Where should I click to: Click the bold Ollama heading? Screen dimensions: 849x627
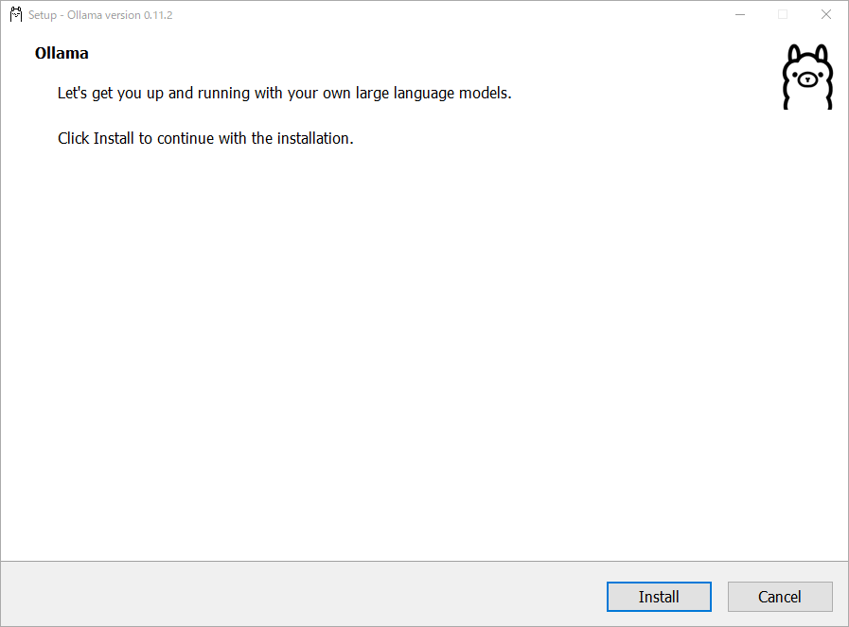[x=62, y=53]
